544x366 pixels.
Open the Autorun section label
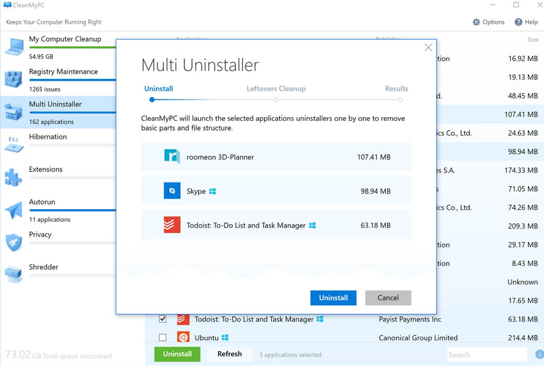coord(42,202)
